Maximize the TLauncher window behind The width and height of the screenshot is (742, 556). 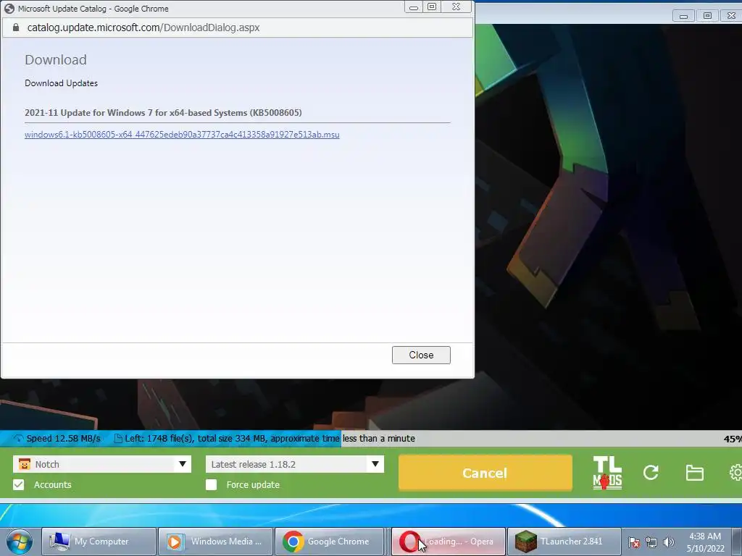point(707,16)
